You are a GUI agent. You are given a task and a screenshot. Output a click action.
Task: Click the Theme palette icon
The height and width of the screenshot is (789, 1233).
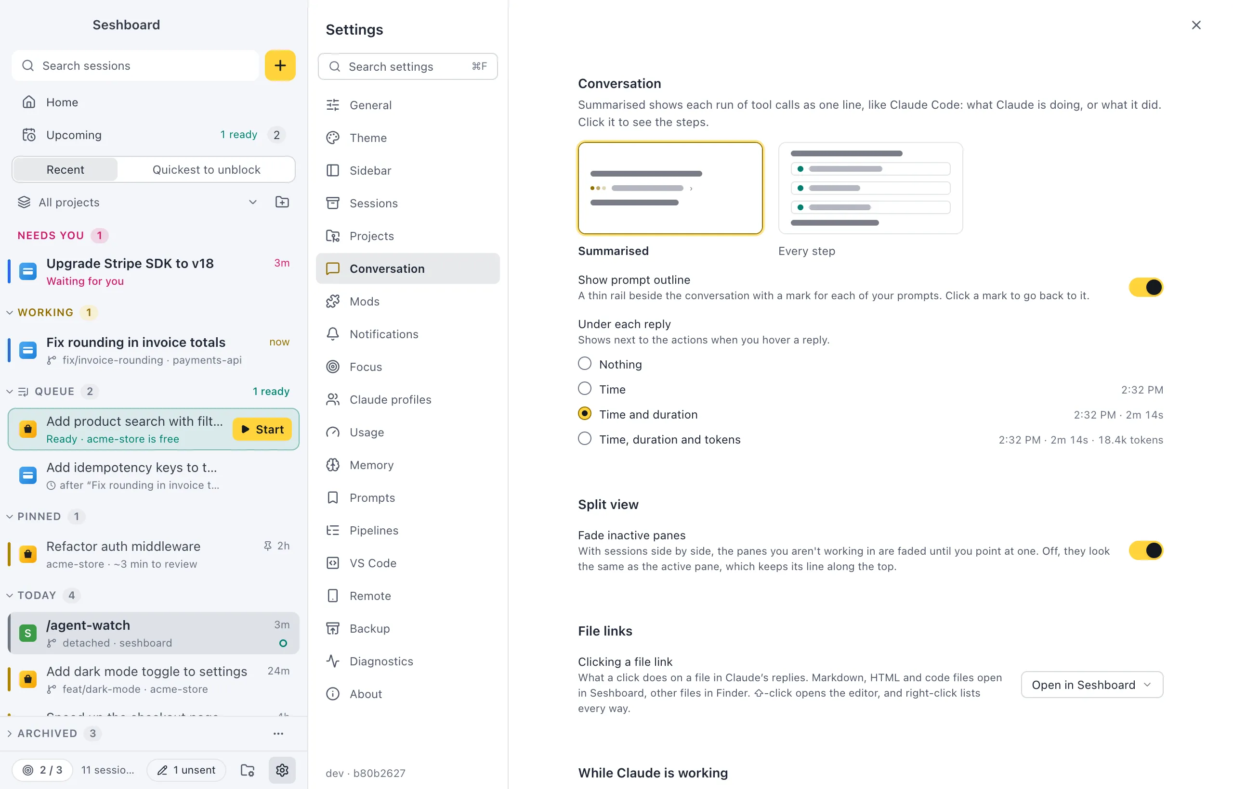pyautogui.click(x=333, y=138)
